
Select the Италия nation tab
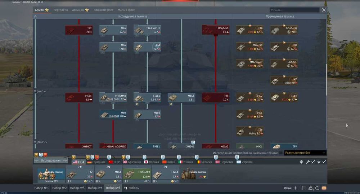point(186,162)
